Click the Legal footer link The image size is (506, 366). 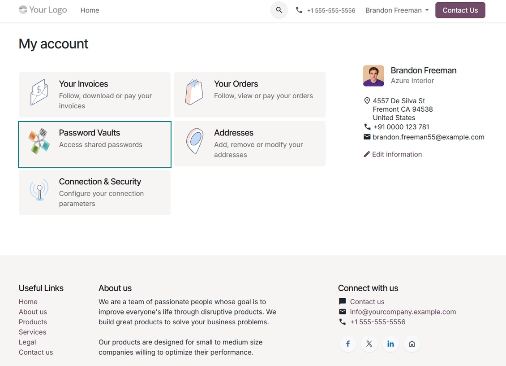pos(27,342)
